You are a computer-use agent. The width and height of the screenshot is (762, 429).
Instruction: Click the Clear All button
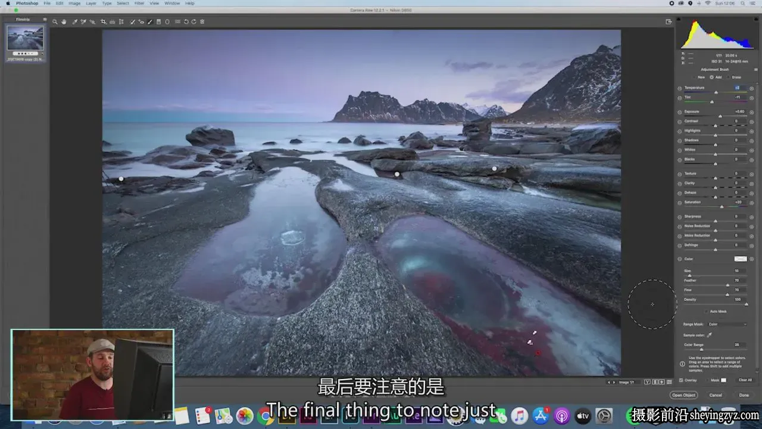coord(745,380)
